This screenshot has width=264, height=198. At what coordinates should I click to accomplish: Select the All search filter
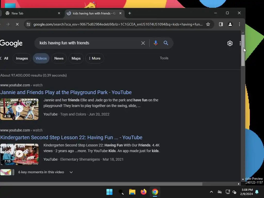[6, 58]
